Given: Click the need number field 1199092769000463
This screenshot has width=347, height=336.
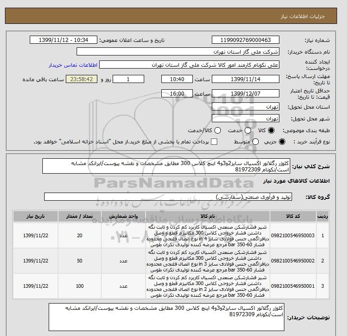Looking at the screenshot, I should point(246,40).
